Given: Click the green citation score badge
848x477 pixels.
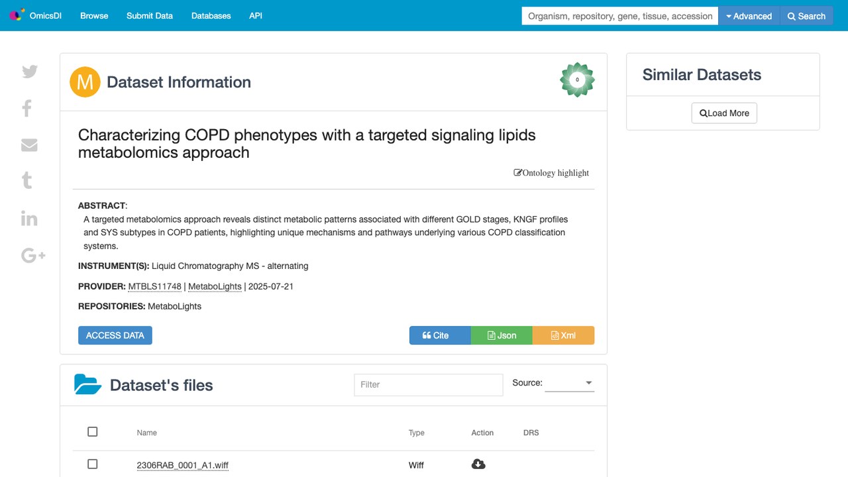Looking at the screenshot, I should coord(577,79).
